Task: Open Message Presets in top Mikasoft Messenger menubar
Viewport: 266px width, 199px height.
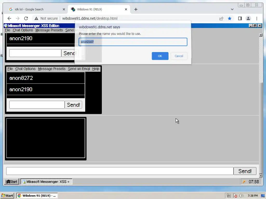Action: coord(49,30)
